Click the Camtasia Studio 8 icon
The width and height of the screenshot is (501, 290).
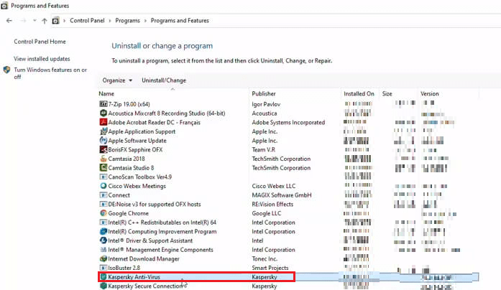point(104,167)
